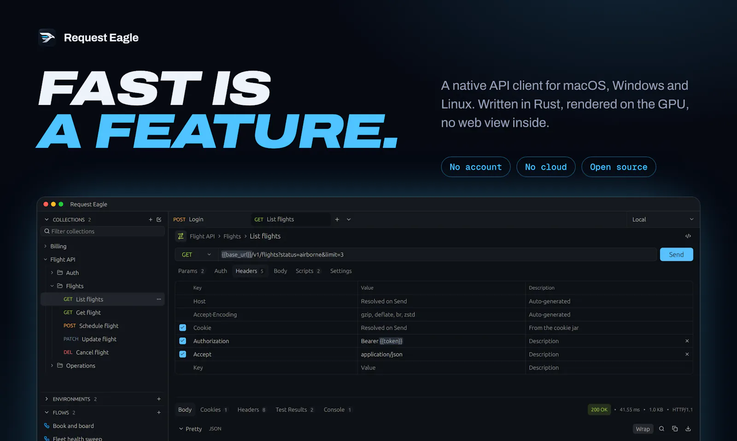Add a new collection with plus icon
Viewport: 737px width, 441px height.
tap(151, 220)
